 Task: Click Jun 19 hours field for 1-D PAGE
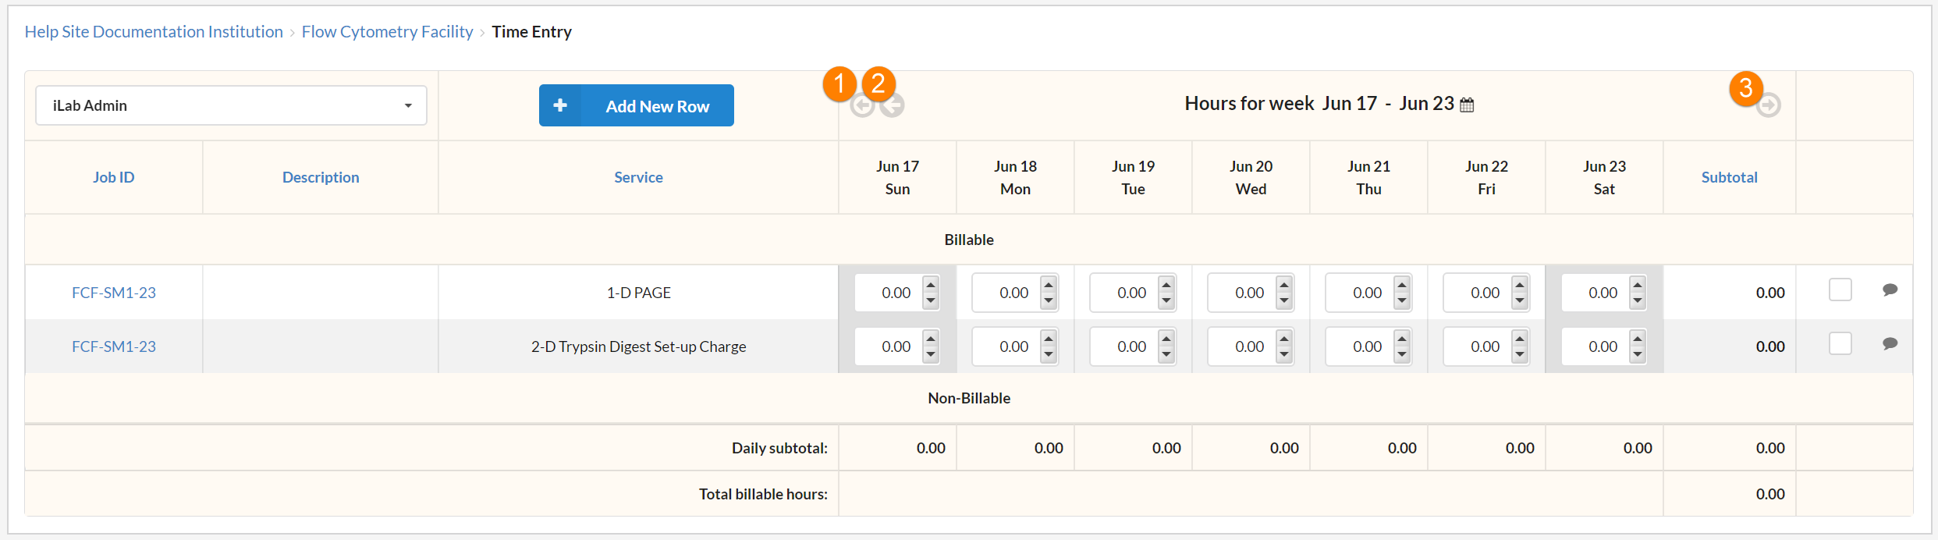[1123, 293]
